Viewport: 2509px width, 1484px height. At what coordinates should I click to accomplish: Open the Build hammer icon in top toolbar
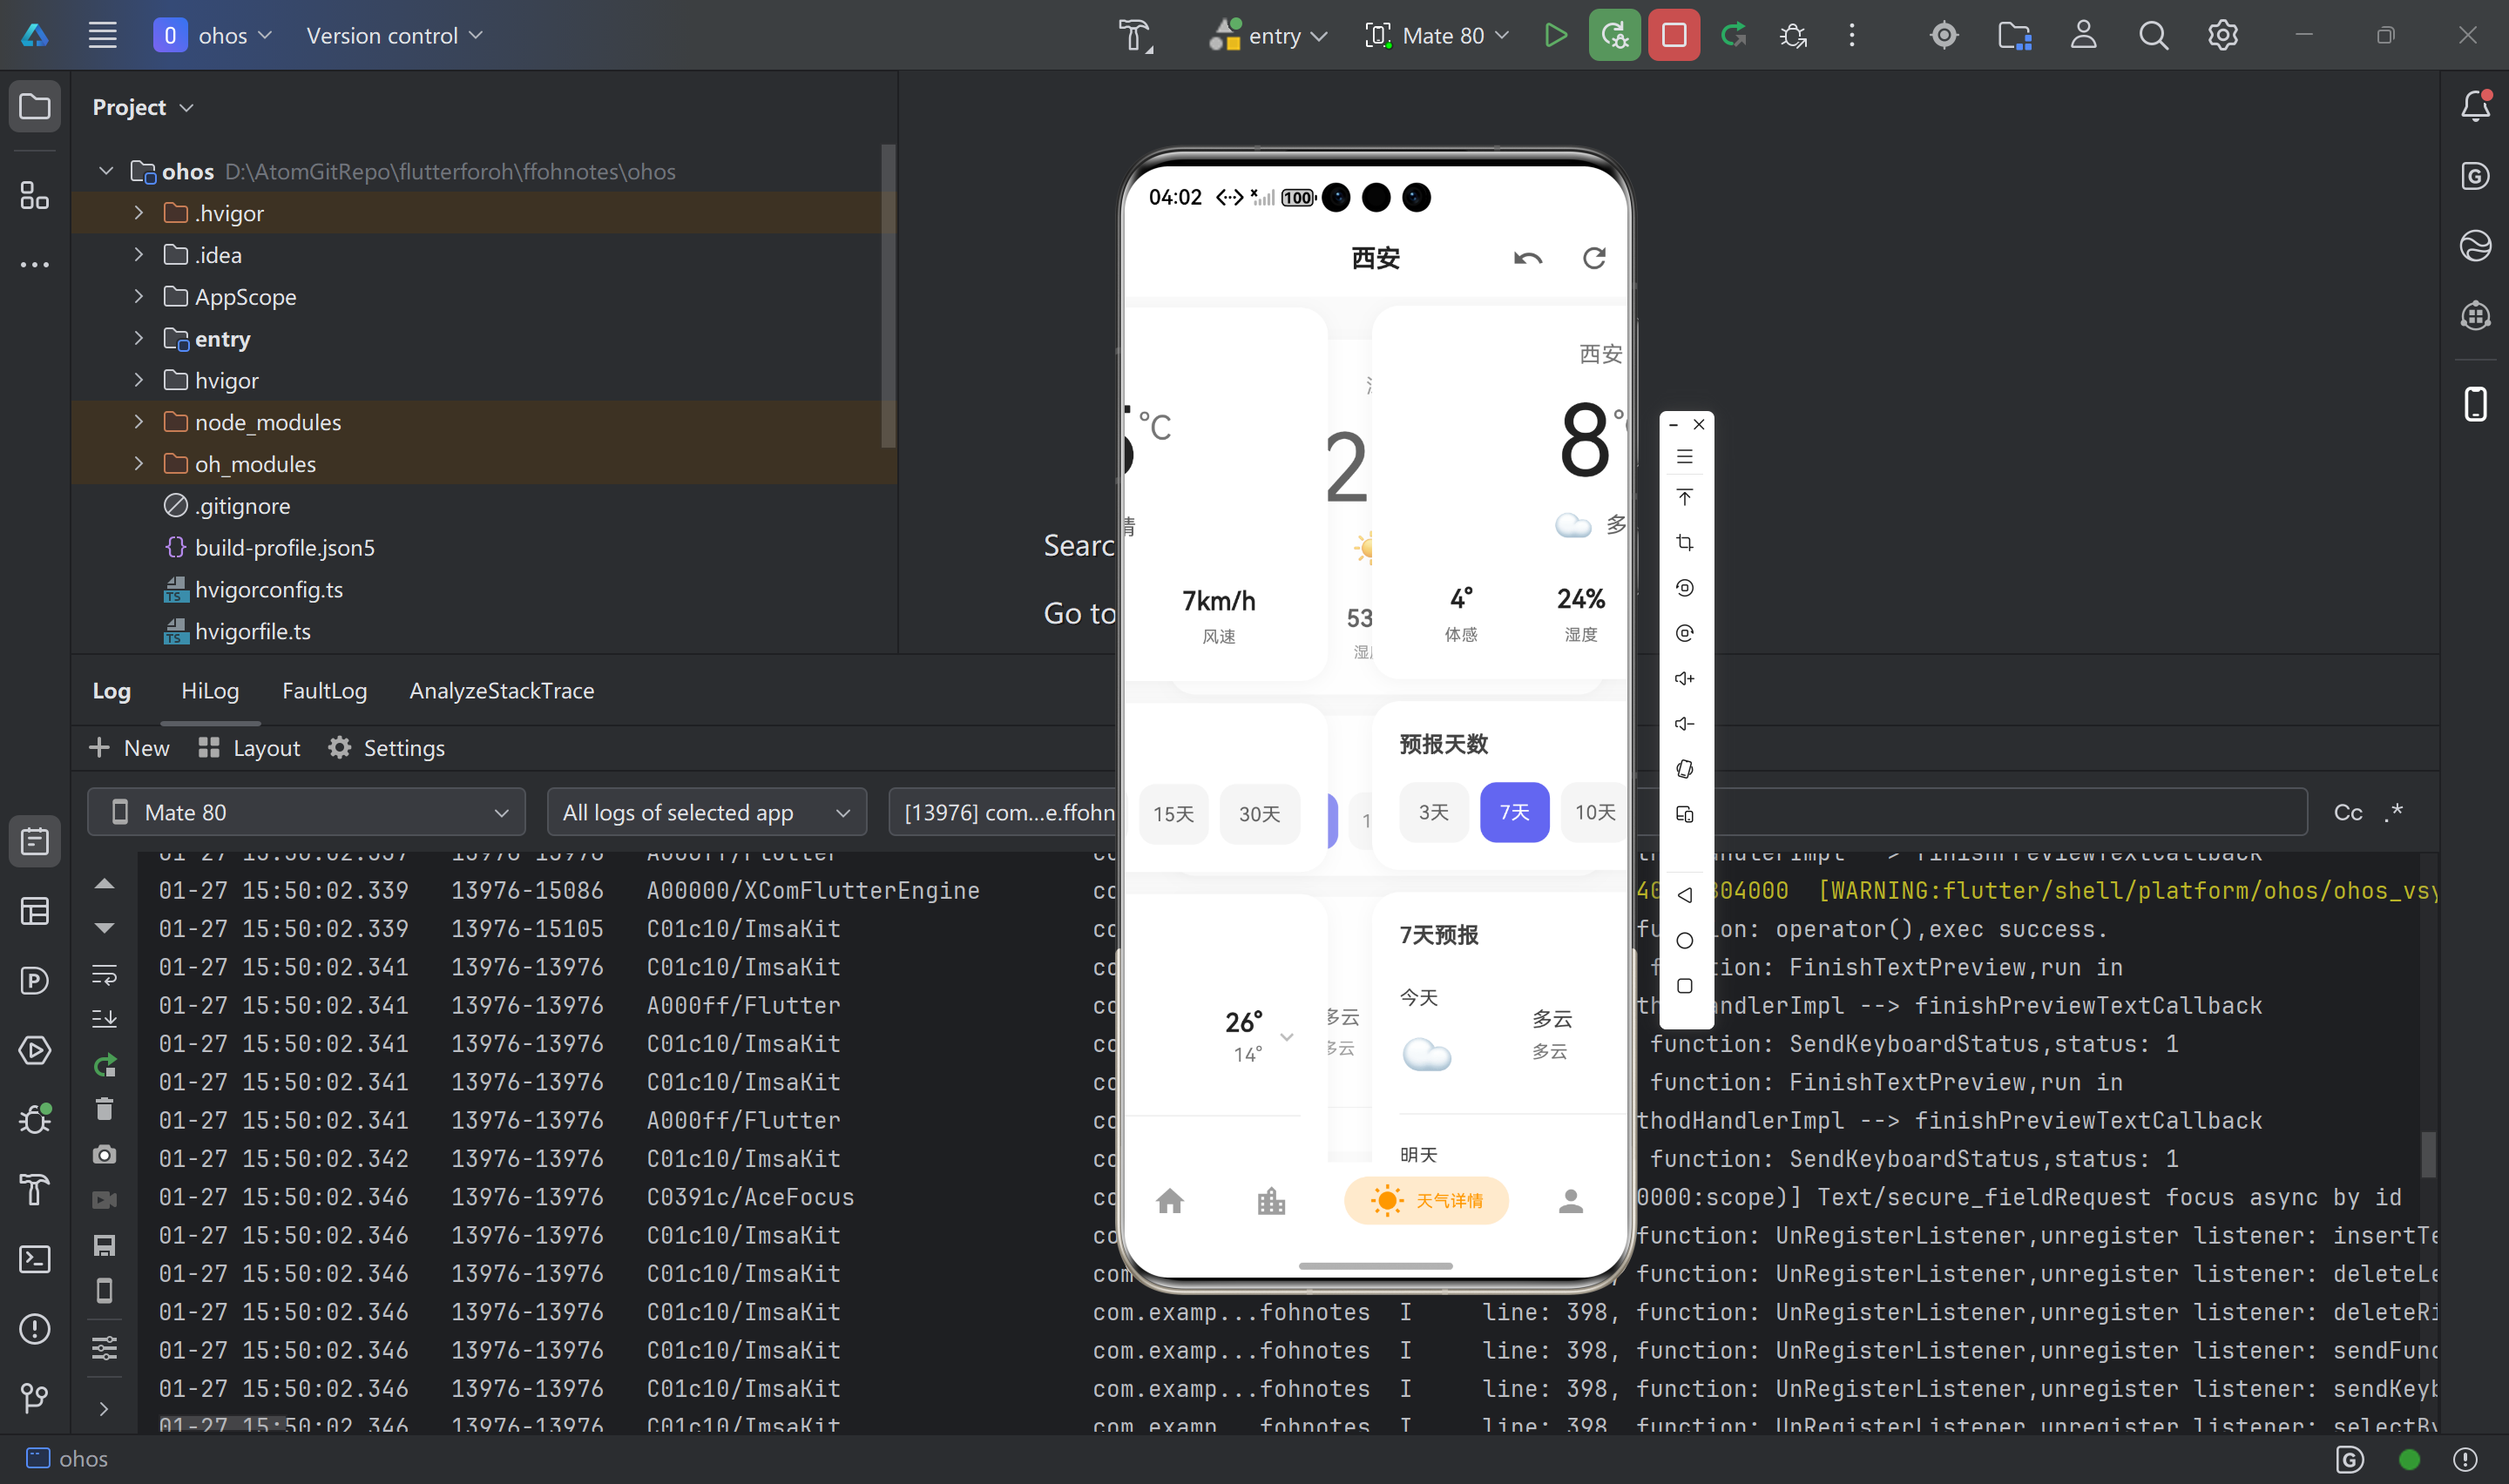(x=1134, y=35)
